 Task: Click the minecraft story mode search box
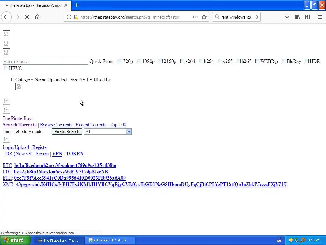(x=26, y=131)
